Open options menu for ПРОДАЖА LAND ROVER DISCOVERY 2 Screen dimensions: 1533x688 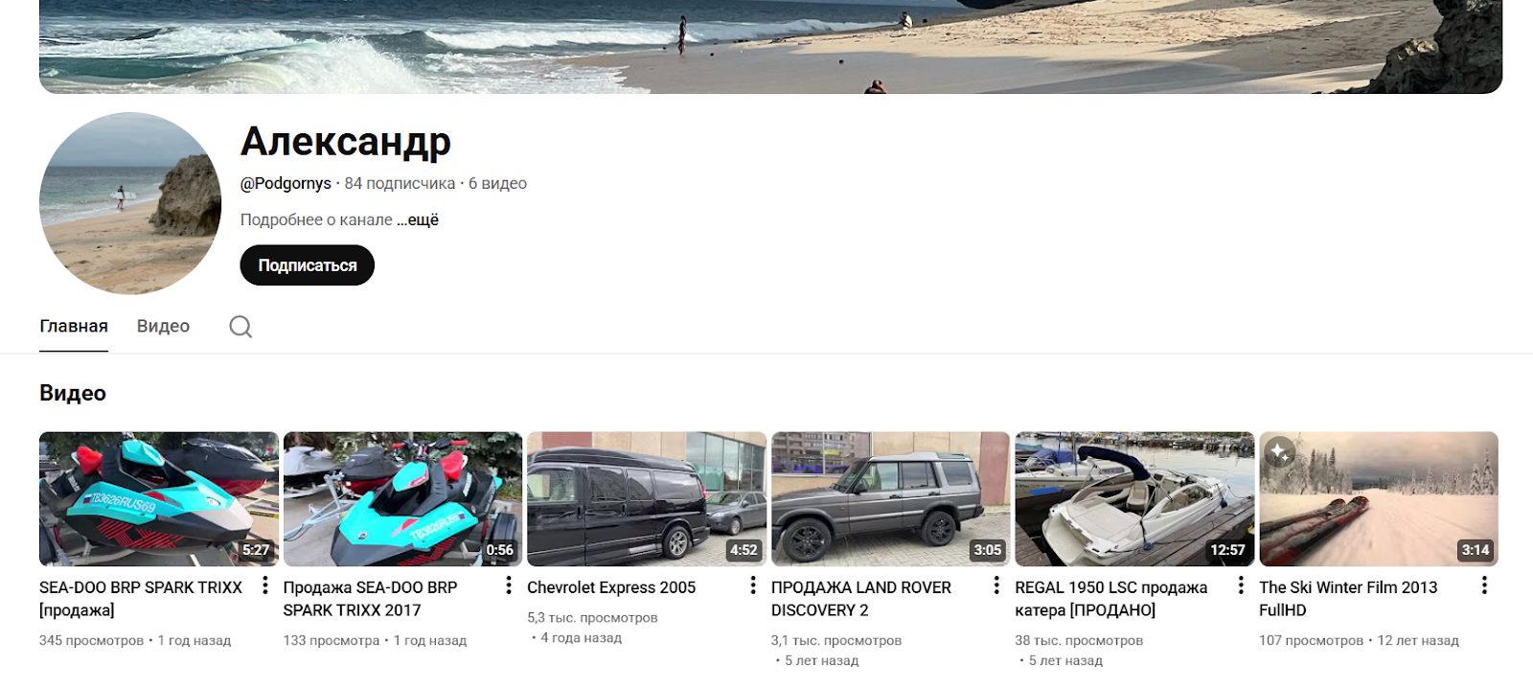click(996, 585)
